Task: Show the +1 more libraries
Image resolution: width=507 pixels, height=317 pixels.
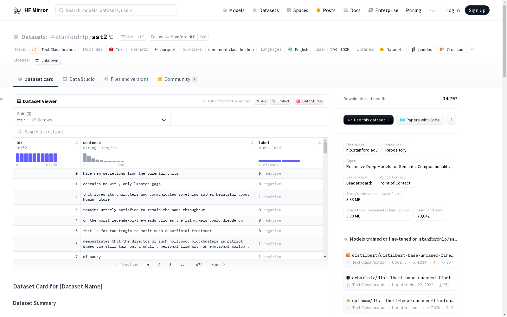Action: tap(473, 49)
